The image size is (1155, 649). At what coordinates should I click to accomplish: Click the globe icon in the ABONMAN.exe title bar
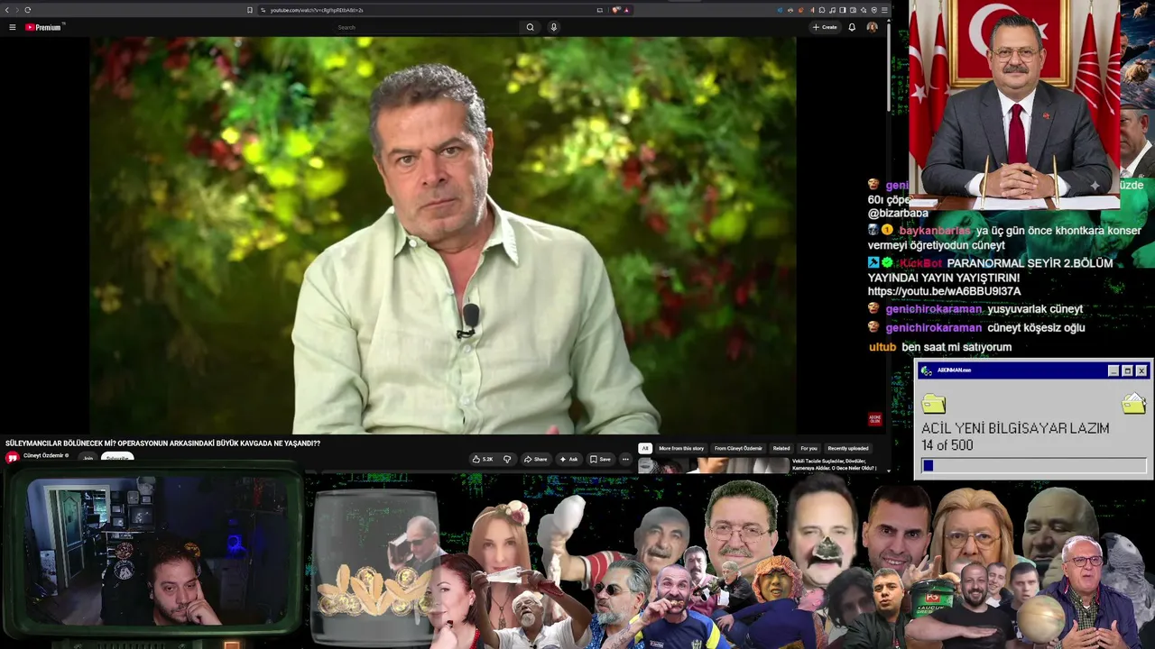tap(927, 370)
